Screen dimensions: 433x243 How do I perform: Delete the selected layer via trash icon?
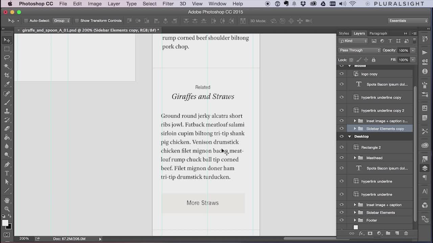tap(406, 233)
